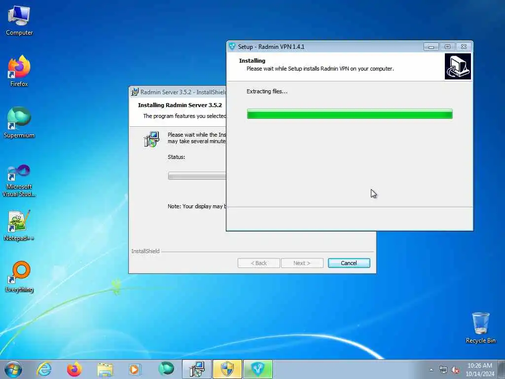
Task: Open the Recycle Bin
Action: pos(480,328)
